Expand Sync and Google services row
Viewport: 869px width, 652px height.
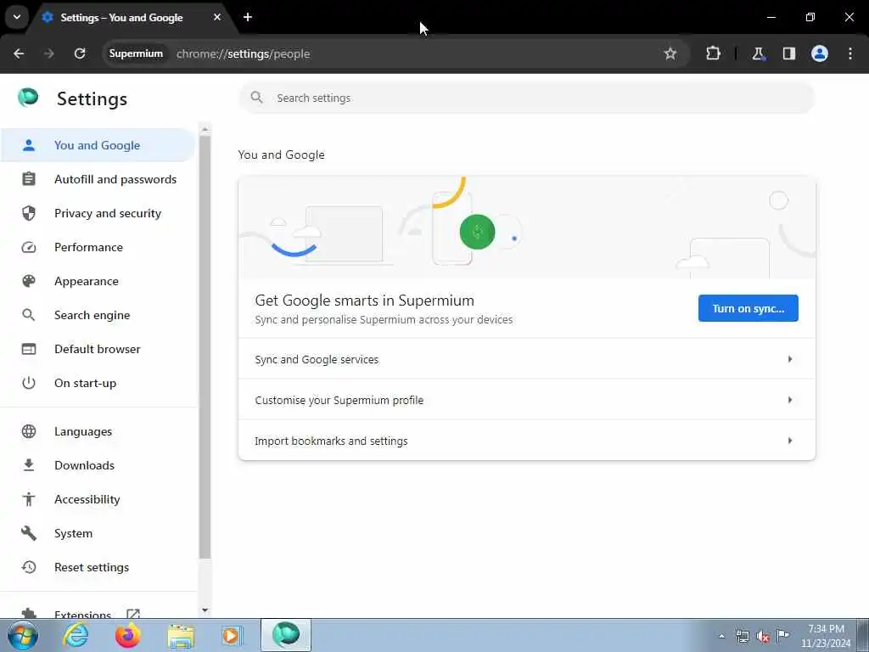coord(526,359)
